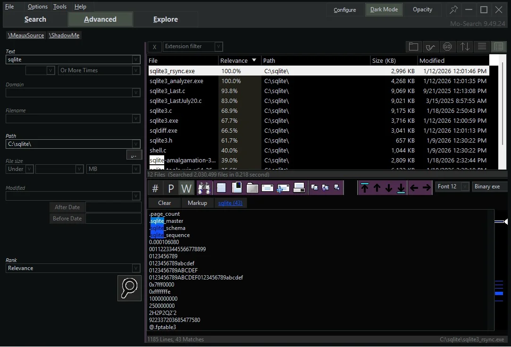The height and width of the screenshot is (347, 511).
Task: Switch to the Explore tab
Action: [x=166, y=19]
